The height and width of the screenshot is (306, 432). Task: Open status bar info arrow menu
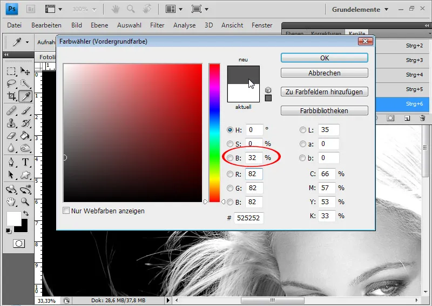pyautogui.click(x=168, y=300)
